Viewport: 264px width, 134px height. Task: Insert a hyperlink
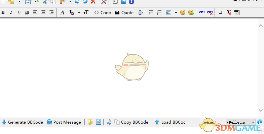click(202, 12)
